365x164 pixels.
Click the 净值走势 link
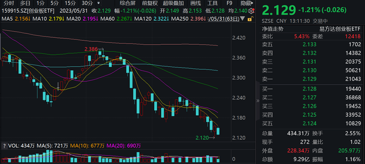tap(273, 29)
